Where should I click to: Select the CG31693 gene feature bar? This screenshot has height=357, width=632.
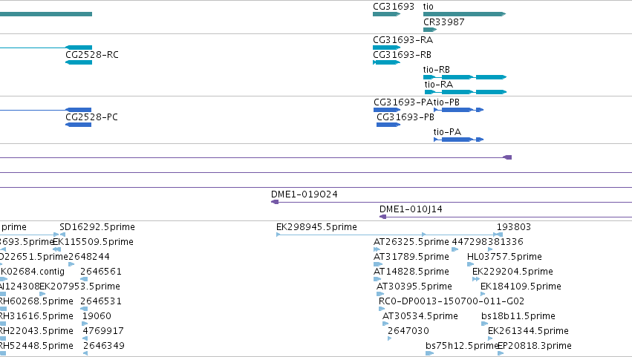point(386,14)
